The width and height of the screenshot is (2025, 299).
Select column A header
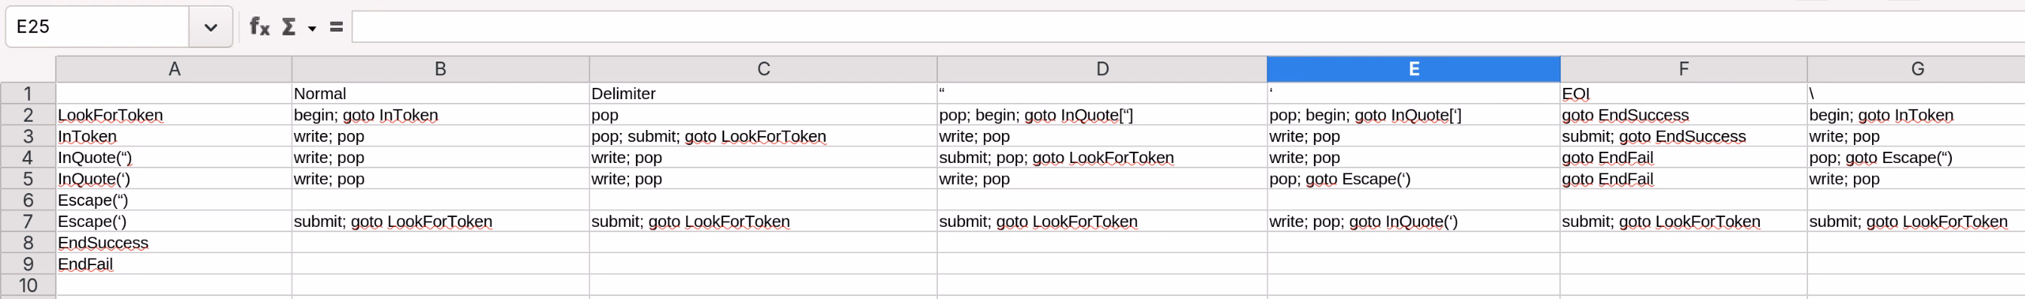(174, 69)
